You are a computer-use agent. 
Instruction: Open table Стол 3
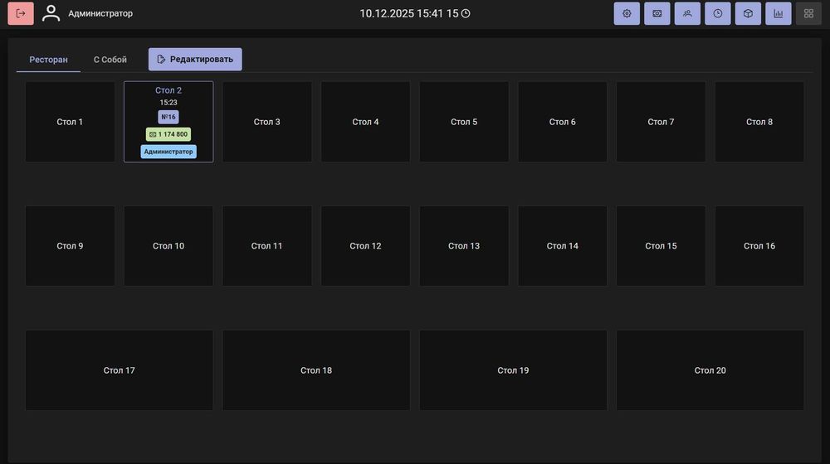266,122
